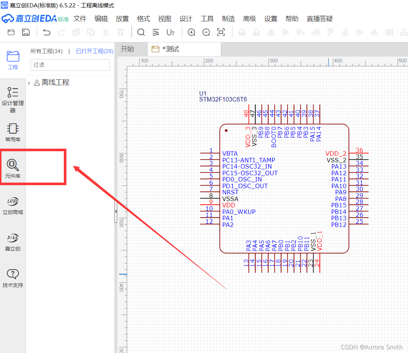Click the copy toolbar icon

pos(76,32)
